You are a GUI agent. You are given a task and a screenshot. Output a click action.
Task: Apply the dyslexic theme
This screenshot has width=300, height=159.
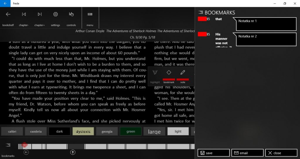[x=83, y=131]
